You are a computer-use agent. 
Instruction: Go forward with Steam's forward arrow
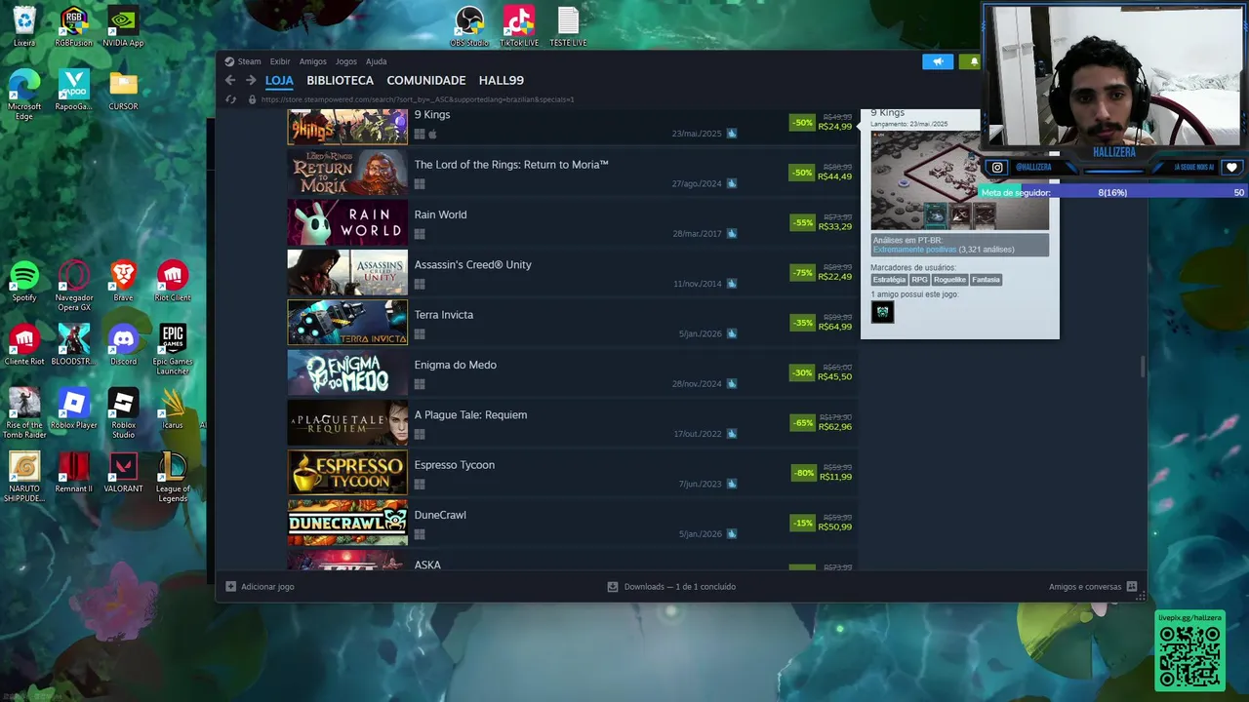point(251,80)
